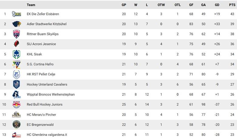Click the Adler Stadtwerke Kitzbühel eagle logo

16,24
